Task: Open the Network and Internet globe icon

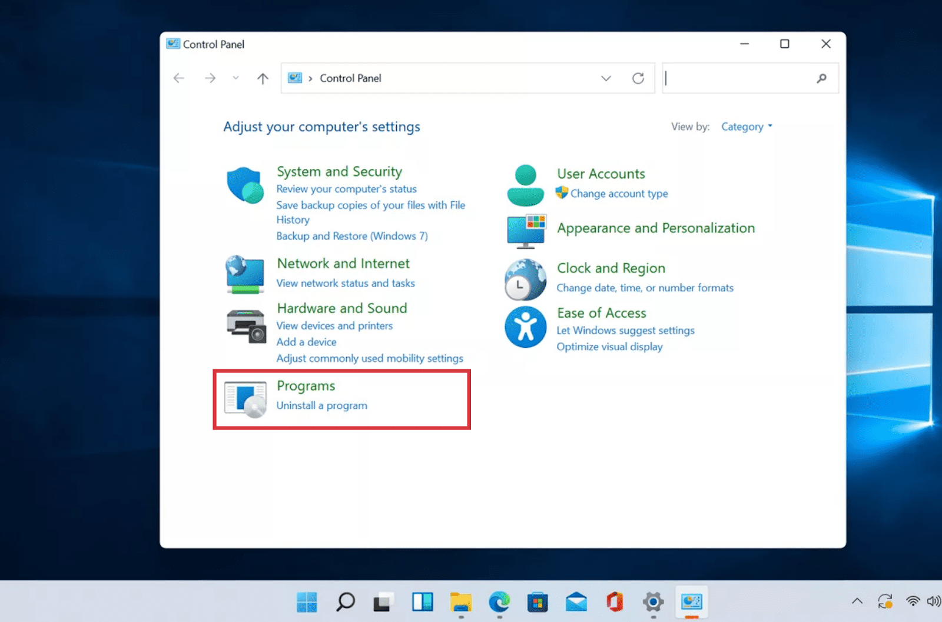Action: tap(245, 274)
